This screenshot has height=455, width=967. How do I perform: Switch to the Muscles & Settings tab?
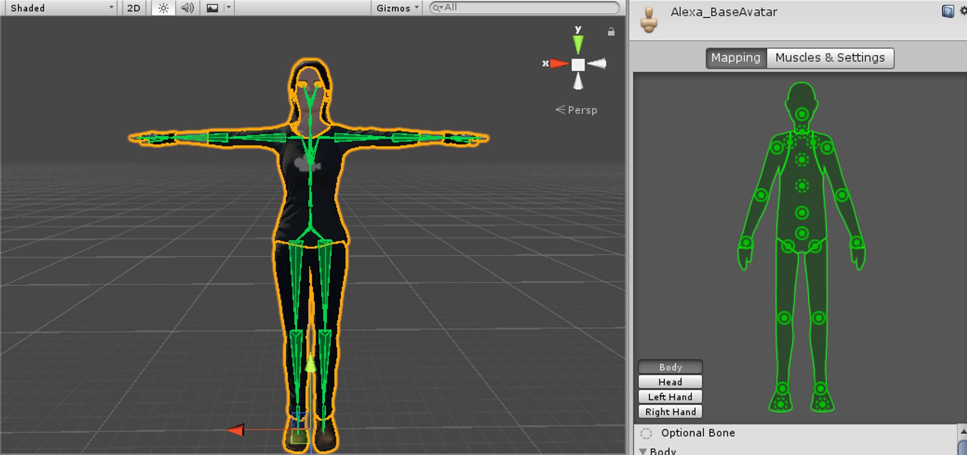coord(830,58)
